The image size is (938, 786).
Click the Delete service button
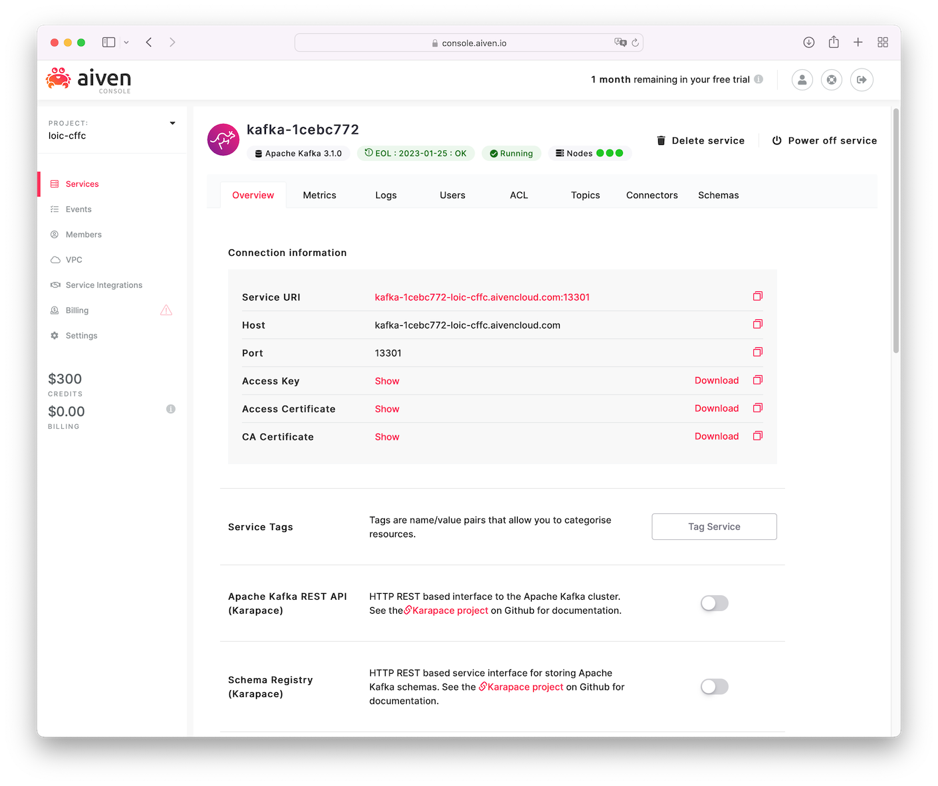[701, 140]
